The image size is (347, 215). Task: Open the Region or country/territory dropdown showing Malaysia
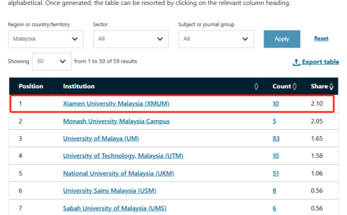coord(46,39)
